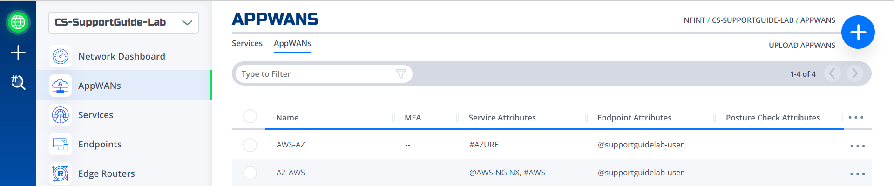Click the filter funnel icon
Viewport: 894px width, 186px height.
click(401, 74)
